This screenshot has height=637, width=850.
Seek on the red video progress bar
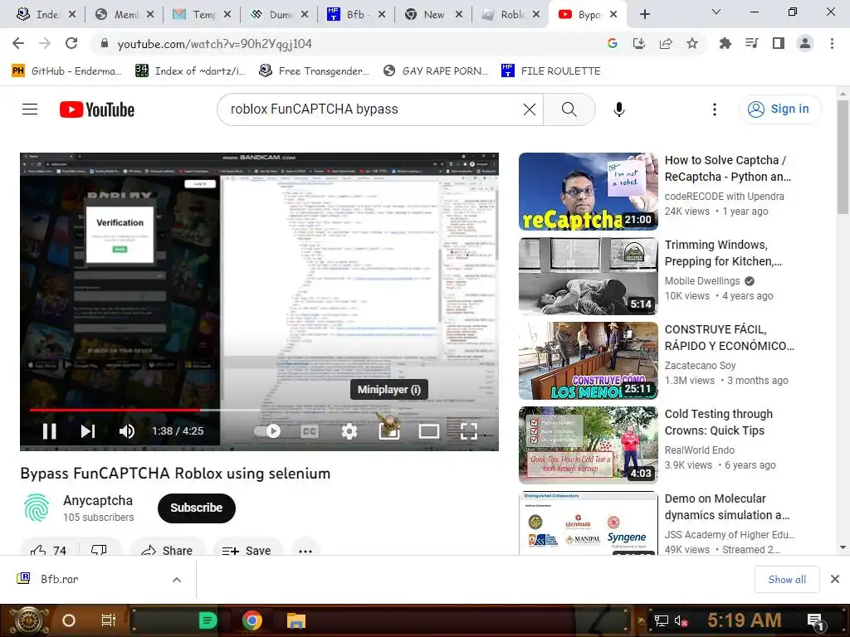(x=259, y=410)
